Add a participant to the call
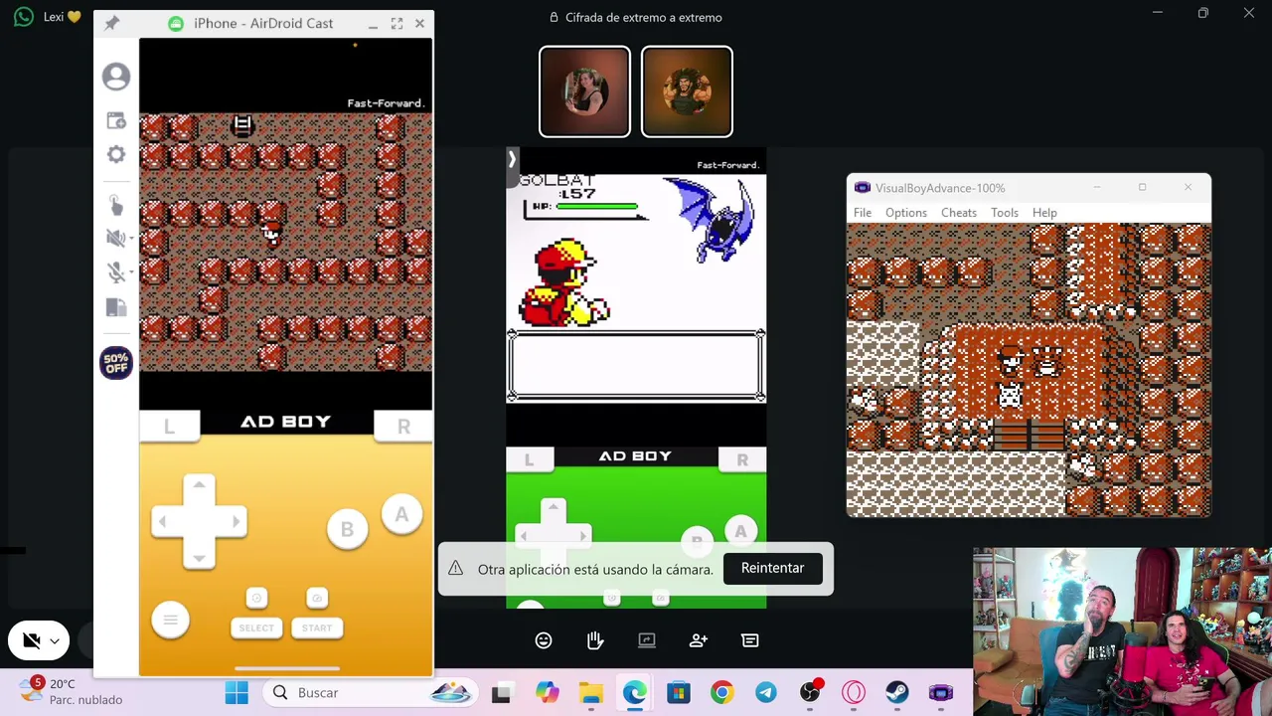This screenshot has height=716, width=1272. (x=699, y=640)
